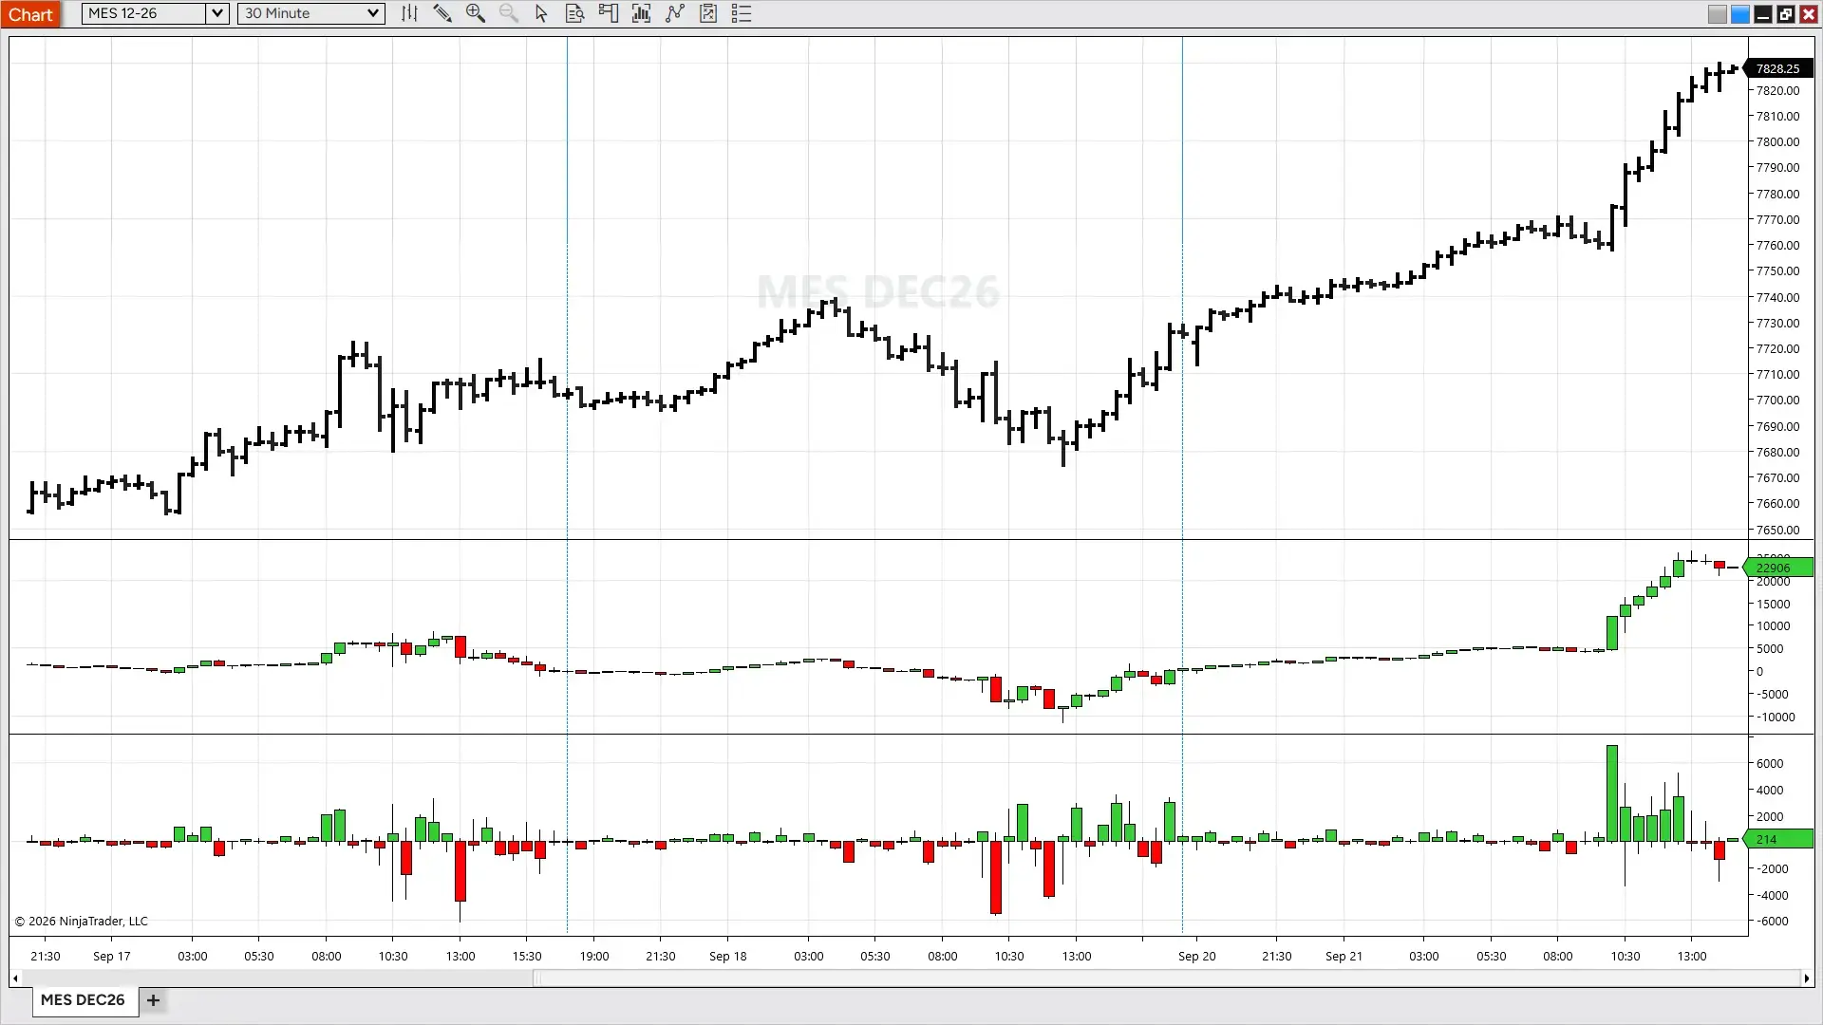The width and height of the screenshot is (1823, 1025).
Task: Open the bar type chart style icon
Action: pyautogui.click(x=409, y=13)
